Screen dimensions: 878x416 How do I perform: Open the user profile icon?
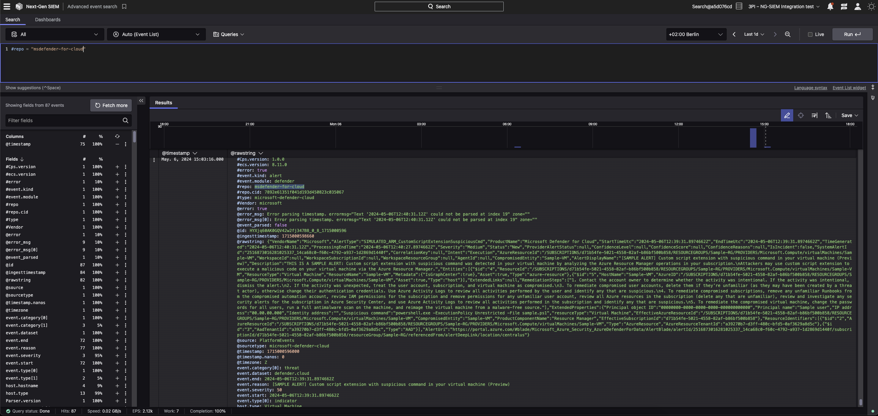coord(857,7)
